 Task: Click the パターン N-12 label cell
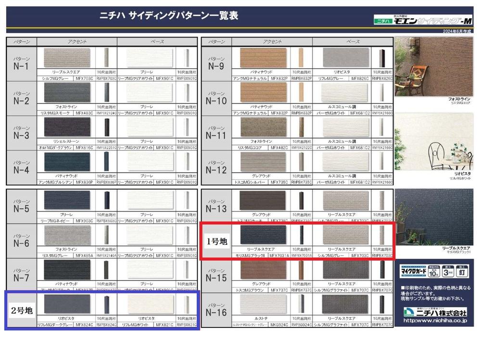pos(216,168)
